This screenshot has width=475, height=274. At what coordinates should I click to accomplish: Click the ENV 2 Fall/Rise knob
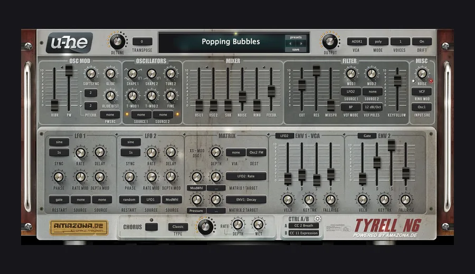pyautogui.click(x=406, y=200)
